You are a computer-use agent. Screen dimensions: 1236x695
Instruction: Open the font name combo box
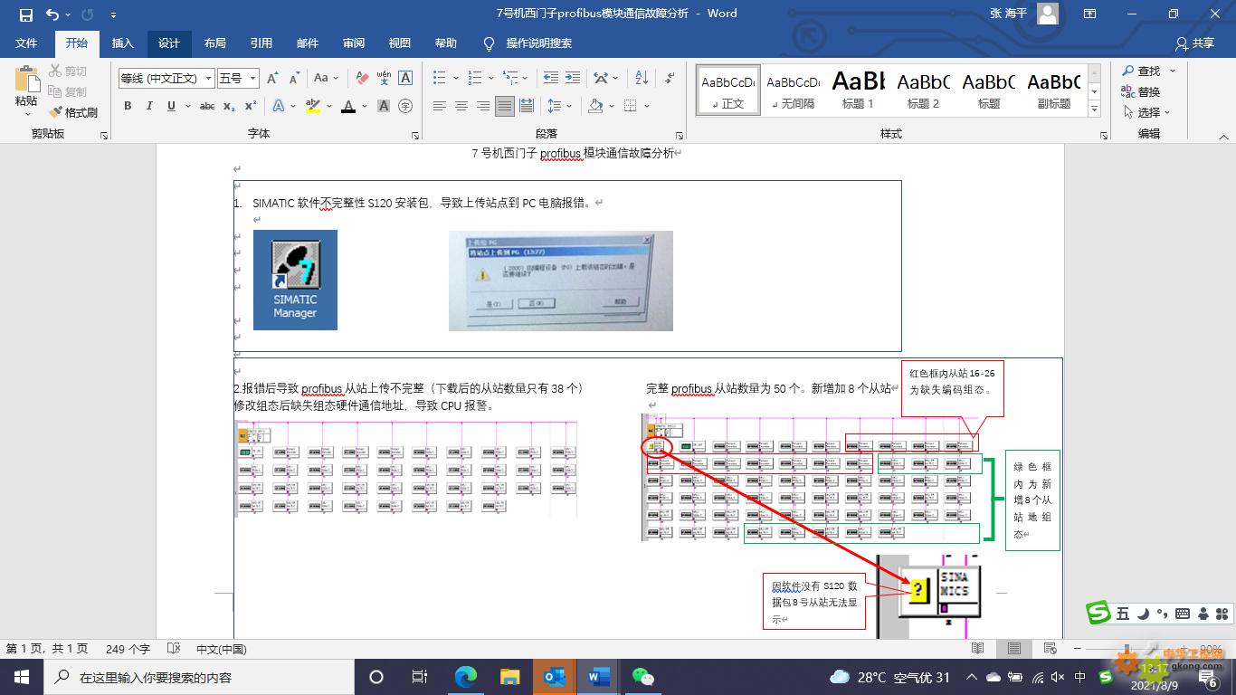(166, 79)
